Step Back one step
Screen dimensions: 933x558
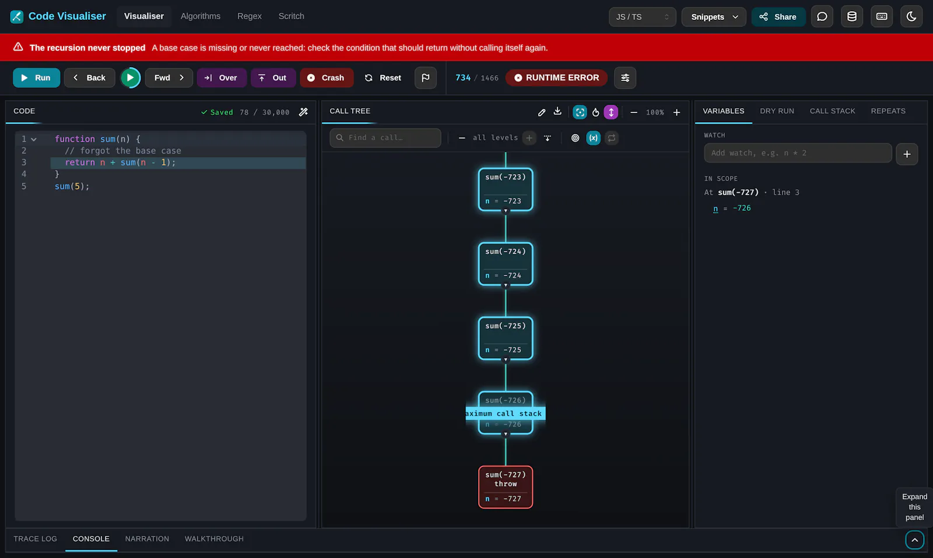pos(89,77)
